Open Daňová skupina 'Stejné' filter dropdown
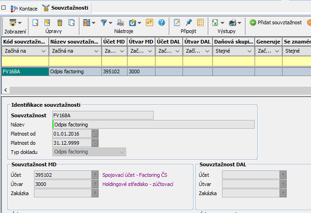 click(x=249, y=51)
